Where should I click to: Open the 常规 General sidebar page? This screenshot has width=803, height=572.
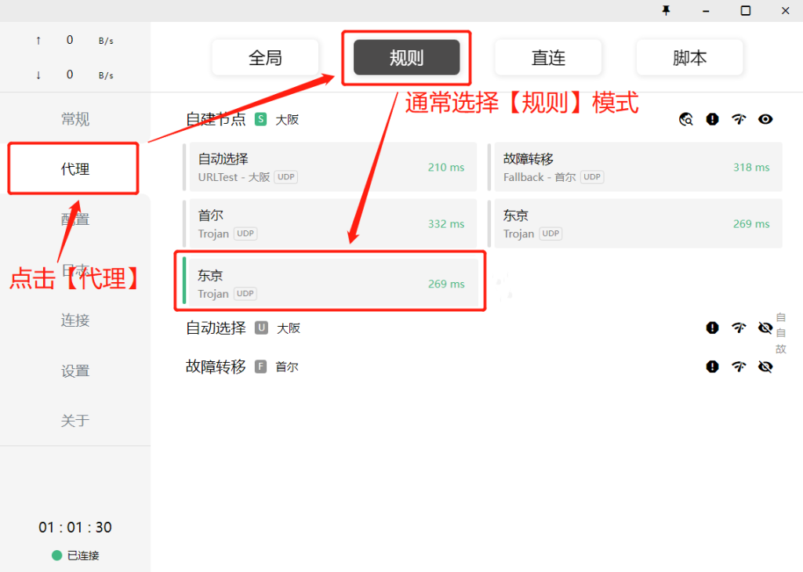coord(74,118)
